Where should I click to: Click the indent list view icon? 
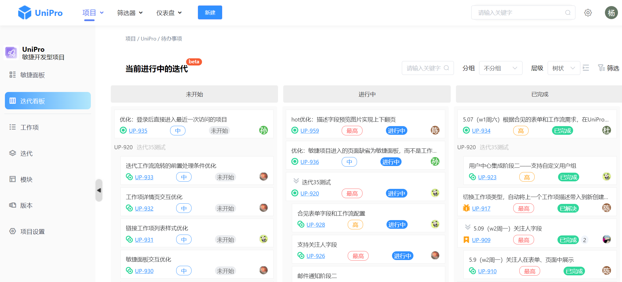(586, 68)
